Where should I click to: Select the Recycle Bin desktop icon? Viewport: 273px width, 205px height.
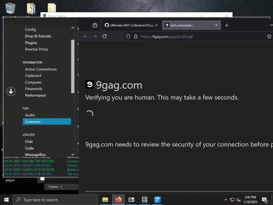[x=10, y=8]
